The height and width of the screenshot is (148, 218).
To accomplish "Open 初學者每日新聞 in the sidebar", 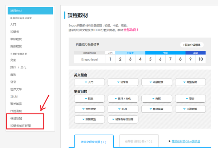I will pos(20,125).
